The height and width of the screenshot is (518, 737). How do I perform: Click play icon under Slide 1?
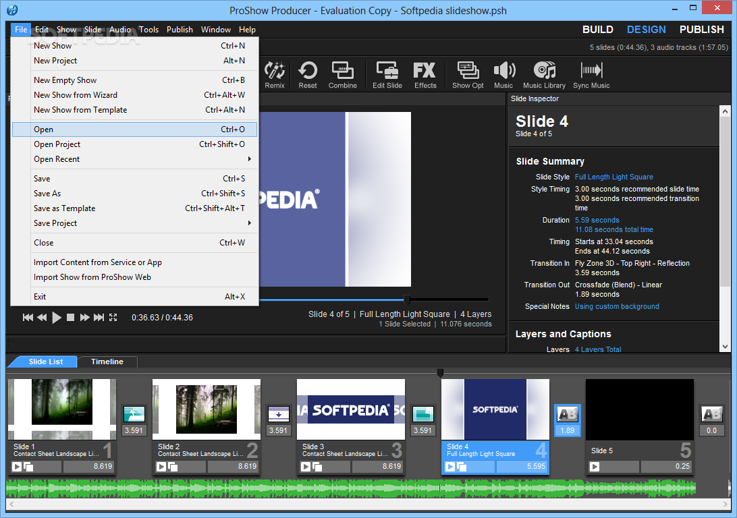click(x=17, y=466)
